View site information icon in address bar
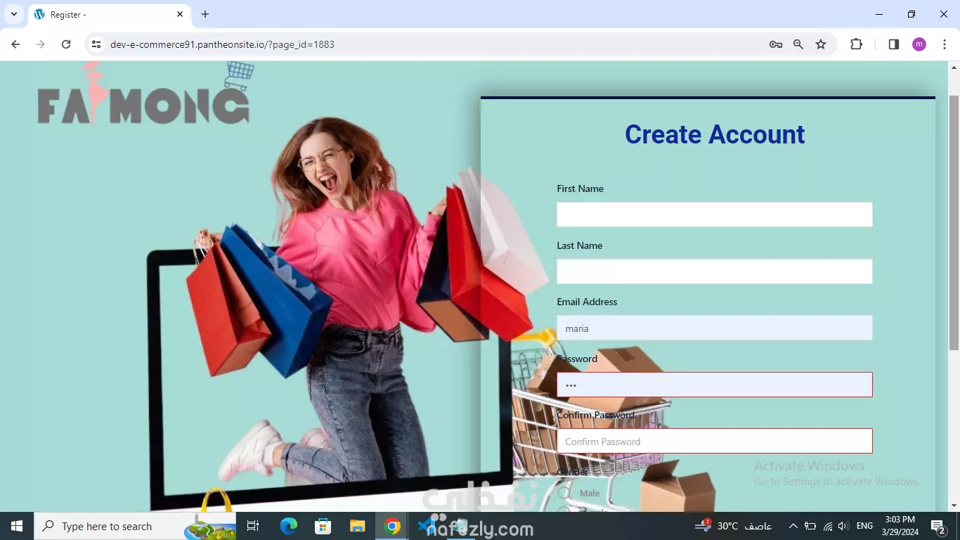 pyautogui.click(x=97, y=44)
